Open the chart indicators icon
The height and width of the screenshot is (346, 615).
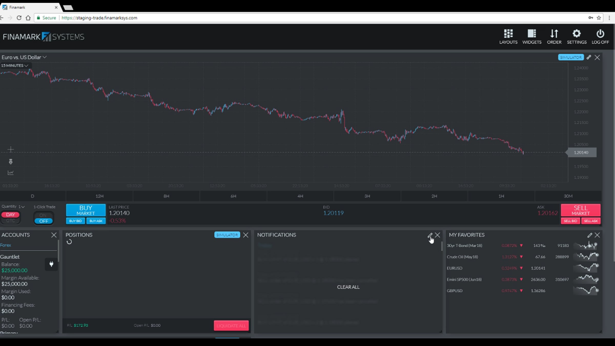tap(11, 173)
